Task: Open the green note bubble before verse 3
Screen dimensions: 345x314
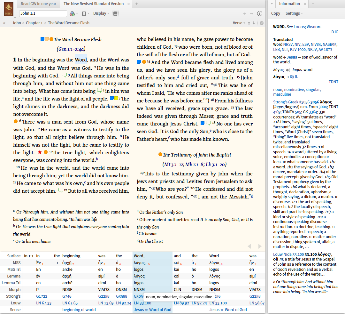Action: tap(64, 75)
